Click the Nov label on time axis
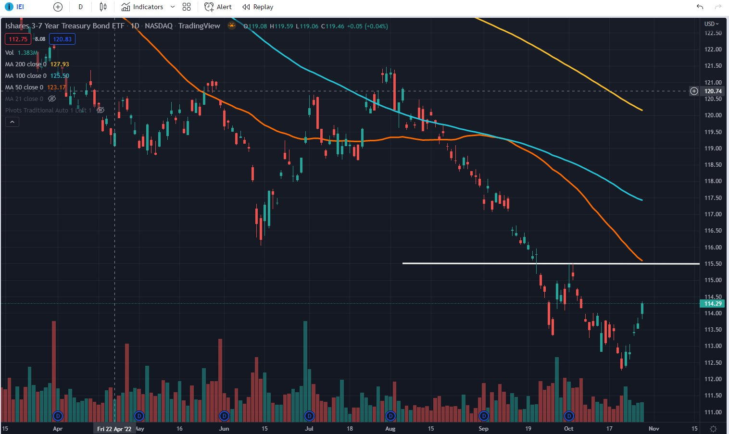Screen dimensions: 729x434 (x=654, y=428)
